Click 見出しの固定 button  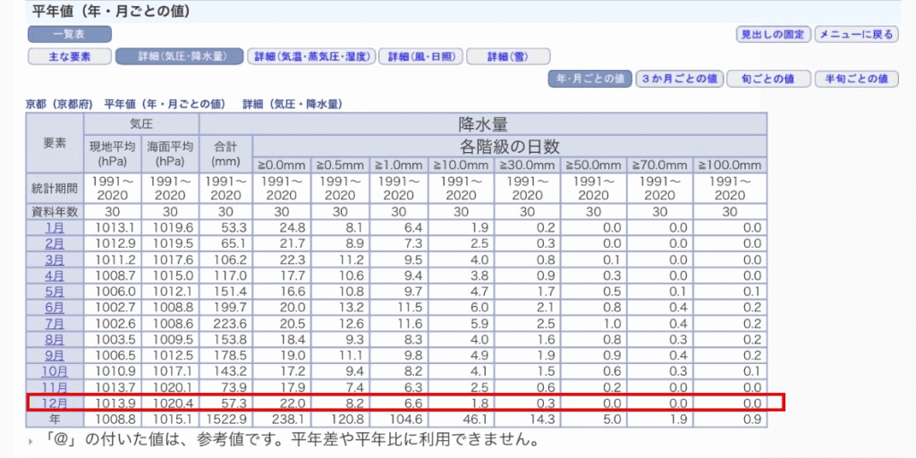coord(773,35)
